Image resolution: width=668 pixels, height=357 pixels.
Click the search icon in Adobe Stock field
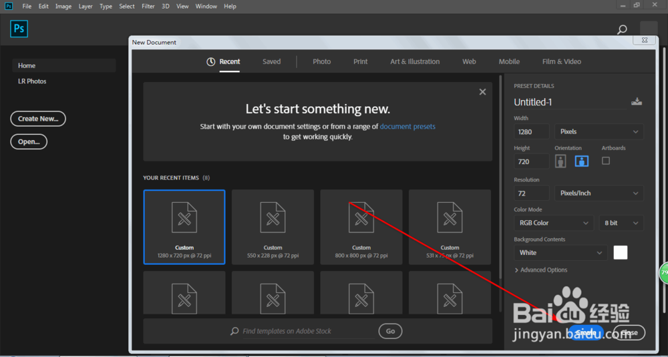point(234,331)
